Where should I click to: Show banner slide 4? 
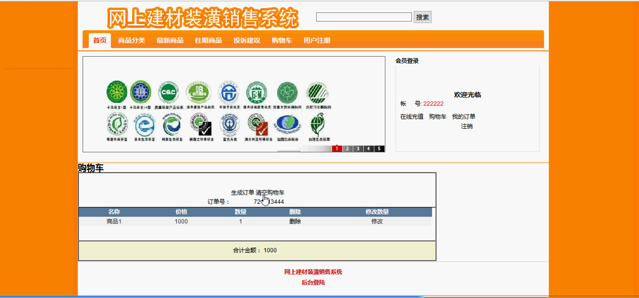368,148
